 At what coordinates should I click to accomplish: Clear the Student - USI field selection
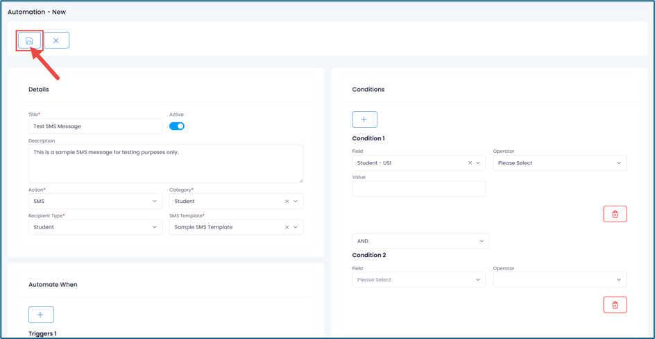coord(470,163)
